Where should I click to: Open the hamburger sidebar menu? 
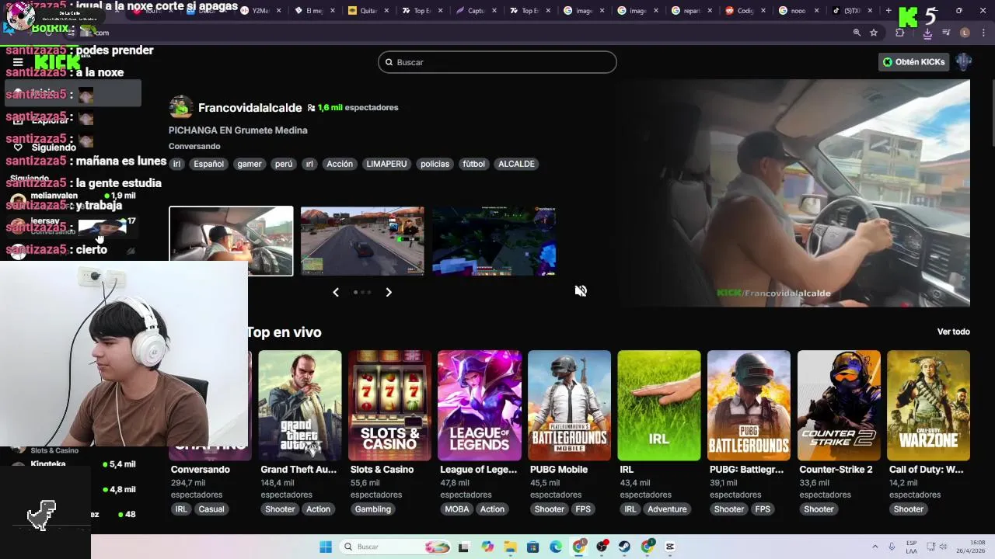(18, 62)
